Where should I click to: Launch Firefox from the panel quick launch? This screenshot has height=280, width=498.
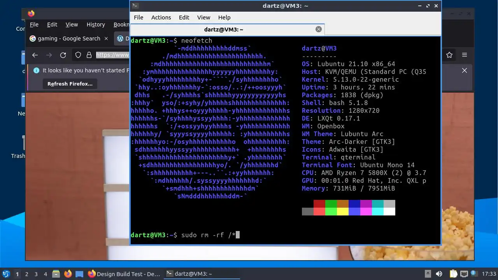pyautogui.click(x=68, y=274)
